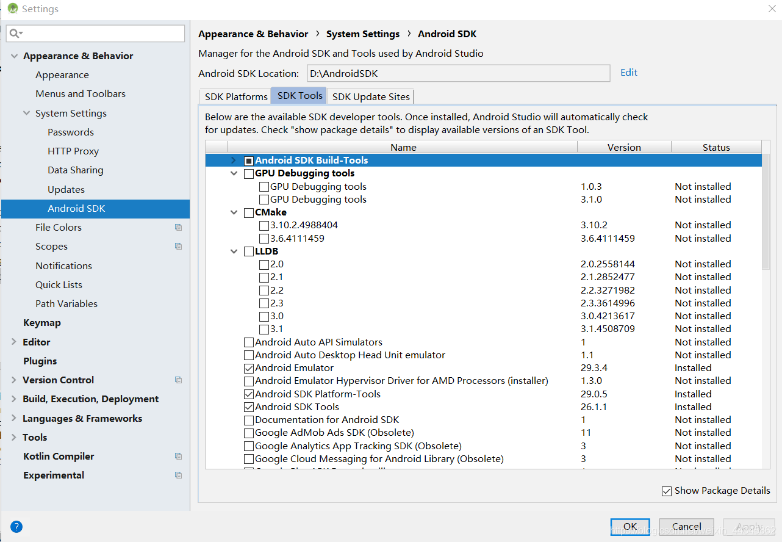Image resolution: width=782 pixels, height=542 pixels.
Task: Open Appearance settings page
Action: tap(62, 75)
